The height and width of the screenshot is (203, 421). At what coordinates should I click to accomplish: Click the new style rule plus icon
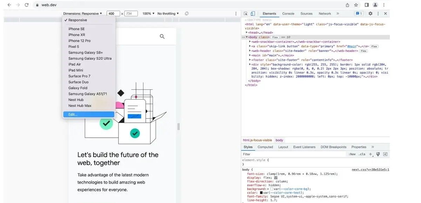tap(370, 154)
